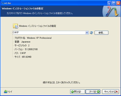
Task: Go back with the 戻る(B) button
Action: click(77, 91)
